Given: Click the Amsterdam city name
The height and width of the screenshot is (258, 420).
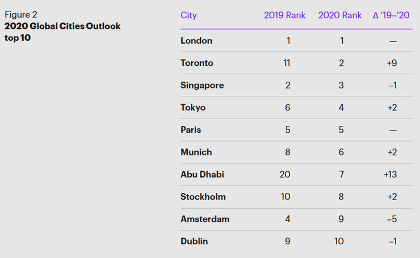Looking at the screenshot, I should [x=205, y=219].
